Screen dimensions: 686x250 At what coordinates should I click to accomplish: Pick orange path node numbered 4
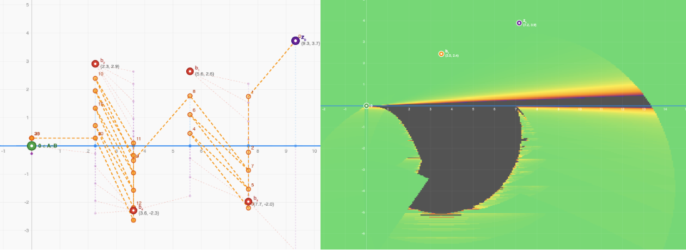(x=190, y=133)
